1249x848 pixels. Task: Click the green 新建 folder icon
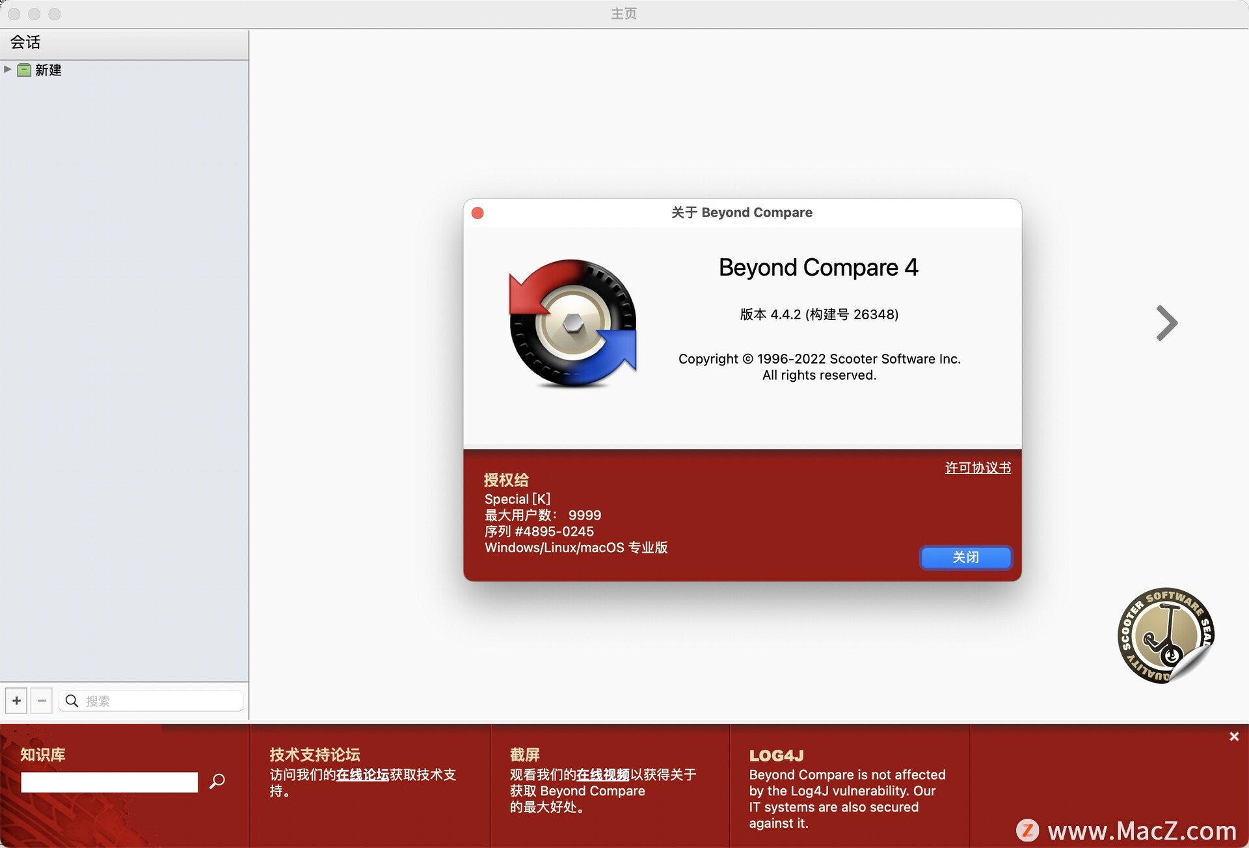point(24,70)
